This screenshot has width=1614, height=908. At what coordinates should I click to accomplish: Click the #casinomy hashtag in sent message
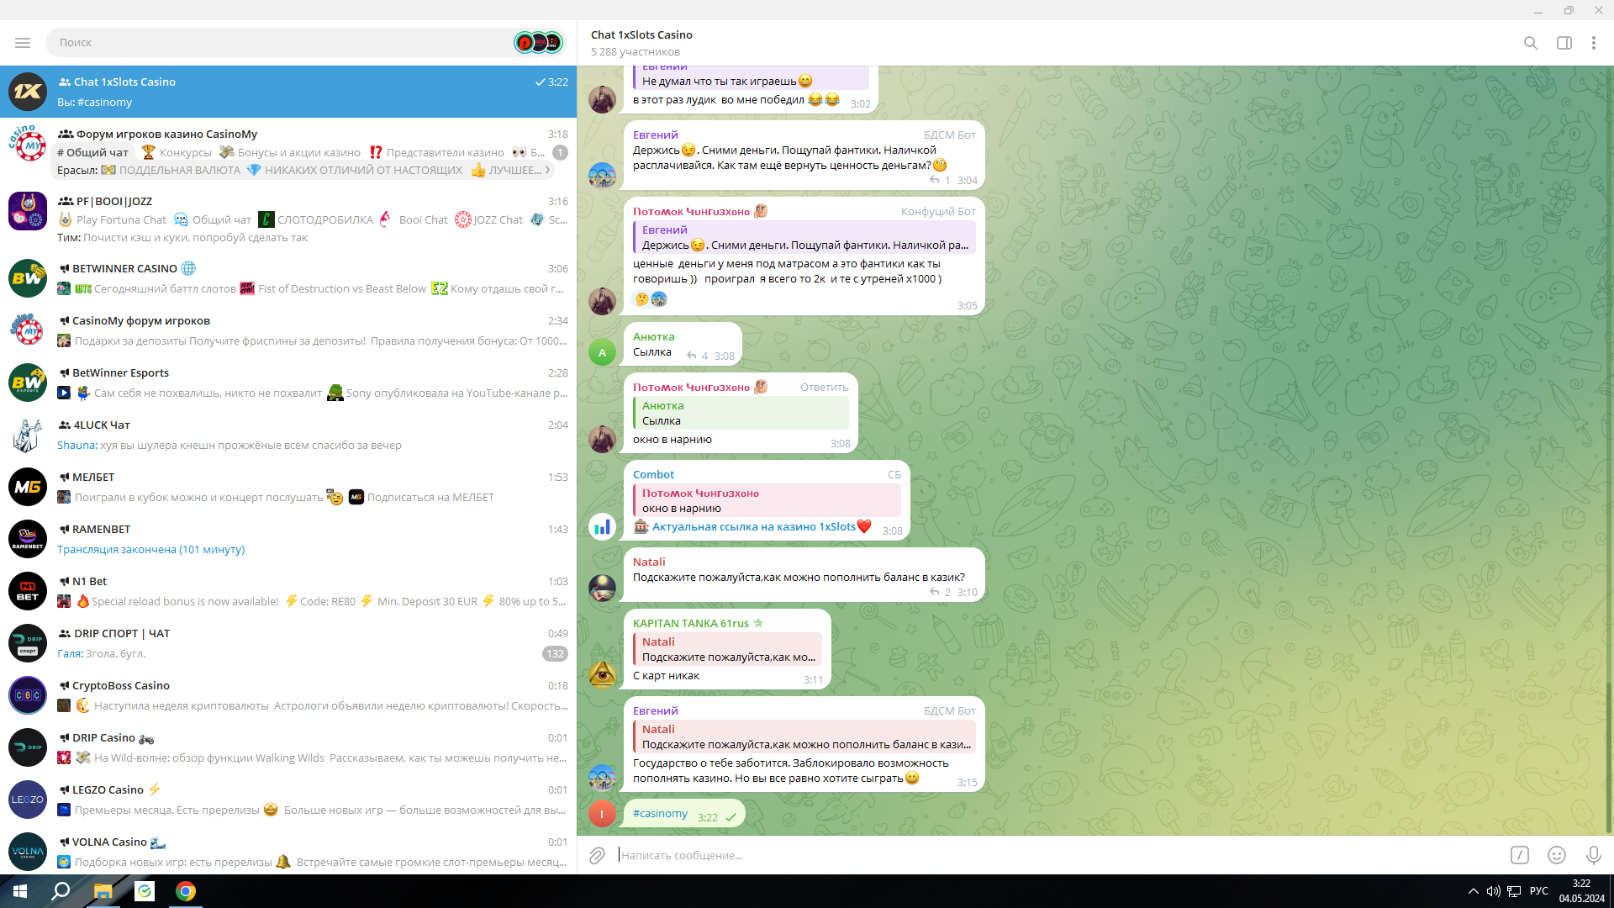click(x=660, y=814)
